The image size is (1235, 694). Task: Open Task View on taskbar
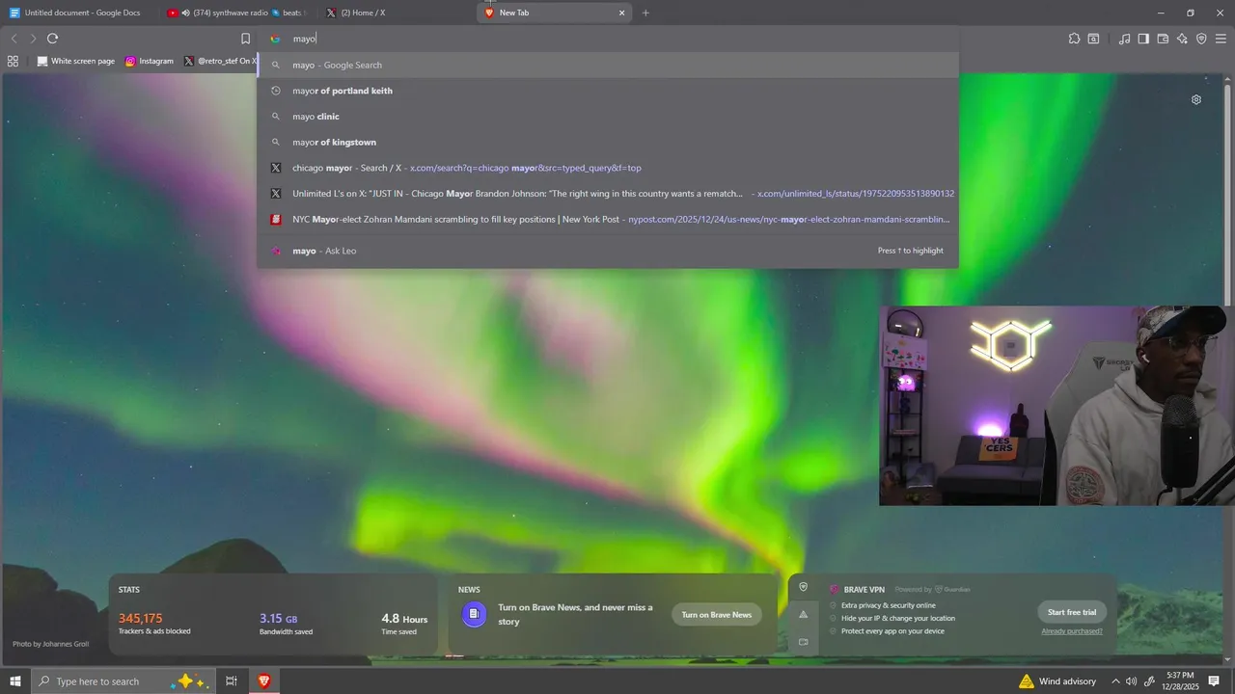click(232, 681)
